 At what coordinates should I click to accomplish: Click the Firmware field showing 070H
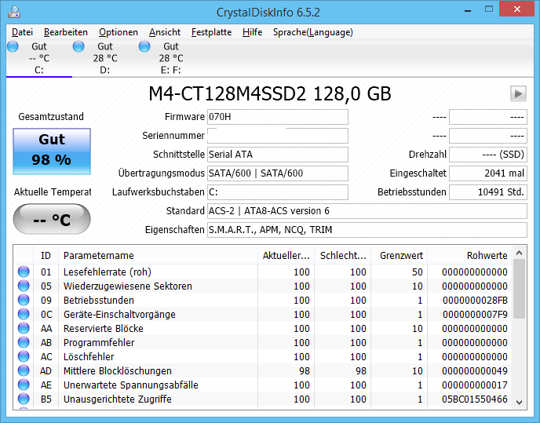coord(278,117)
